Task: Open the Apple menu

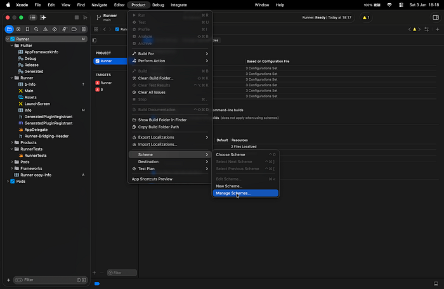Action: [x=8, y=5]
